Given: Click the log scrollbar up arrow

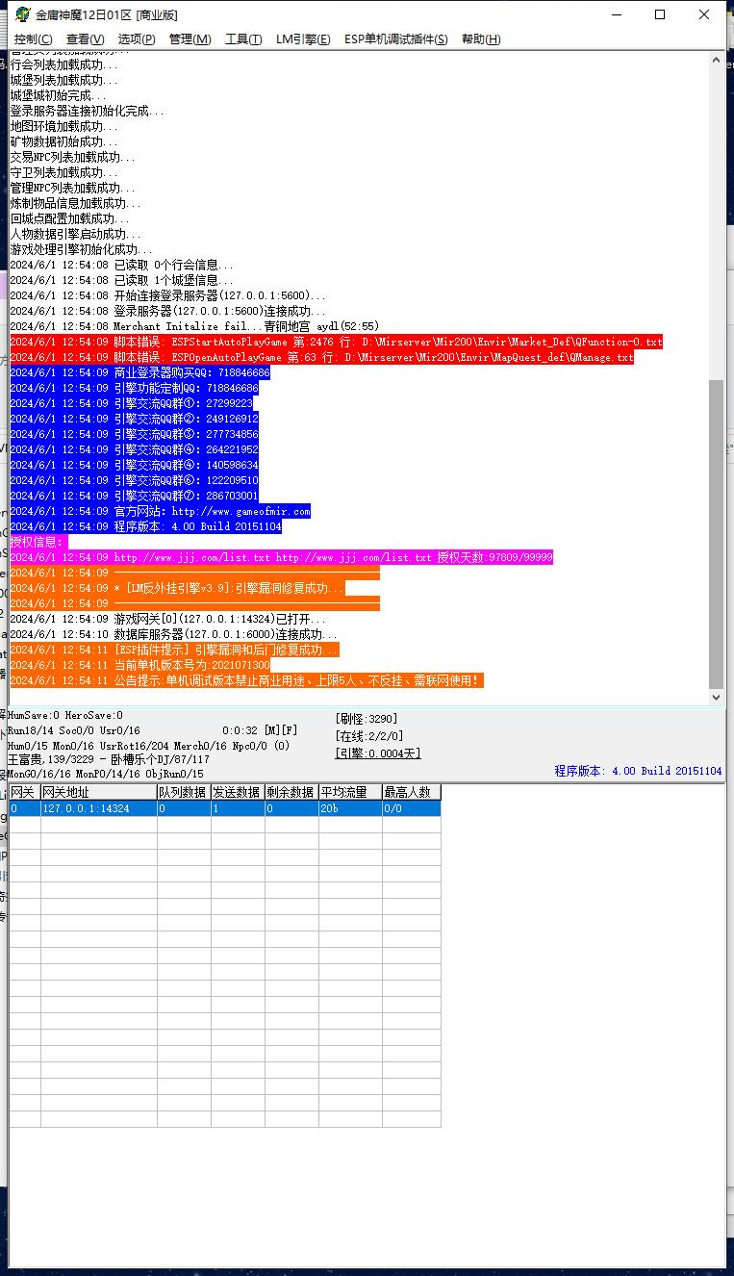Looking at the screenshot, I should pyautogui.click(x=716, y=61).
